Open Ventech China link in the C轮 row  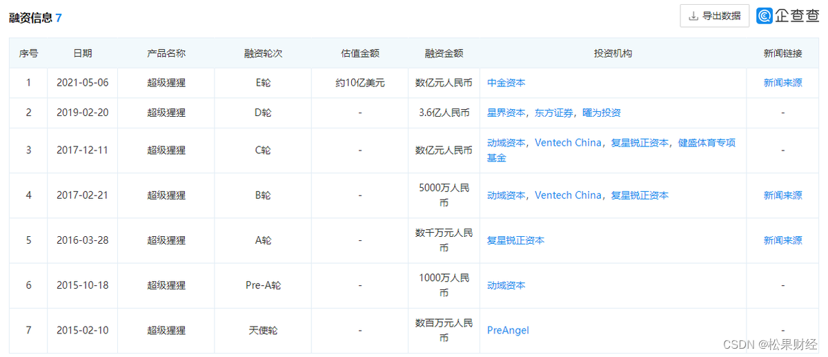pos(568,143)
